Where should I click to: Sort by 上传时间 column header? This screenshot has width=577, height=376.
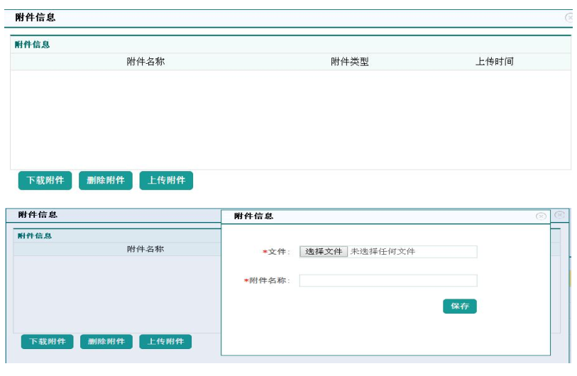coord(495,62)
